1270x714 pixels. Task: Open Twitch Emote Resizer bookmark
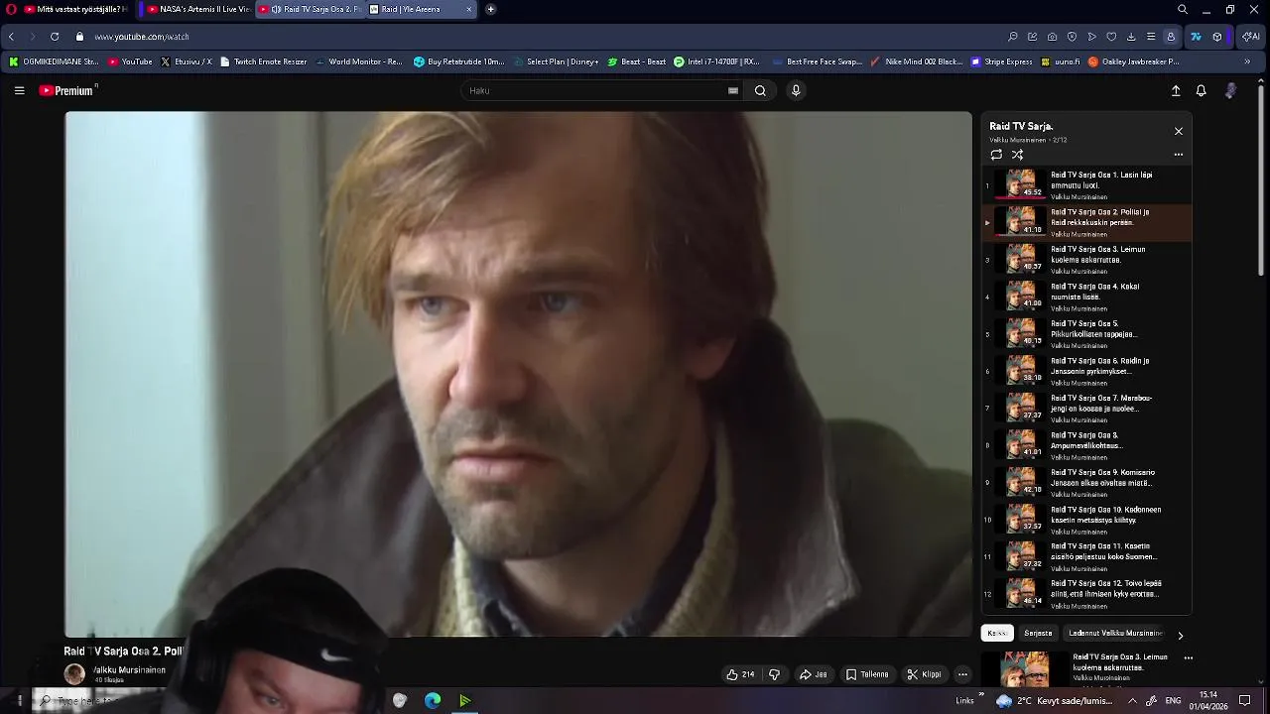pyautogui.click(x=264, y=61)
